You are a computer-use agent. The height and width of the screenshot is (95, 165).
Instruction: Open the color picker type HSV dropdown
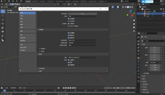82,40
